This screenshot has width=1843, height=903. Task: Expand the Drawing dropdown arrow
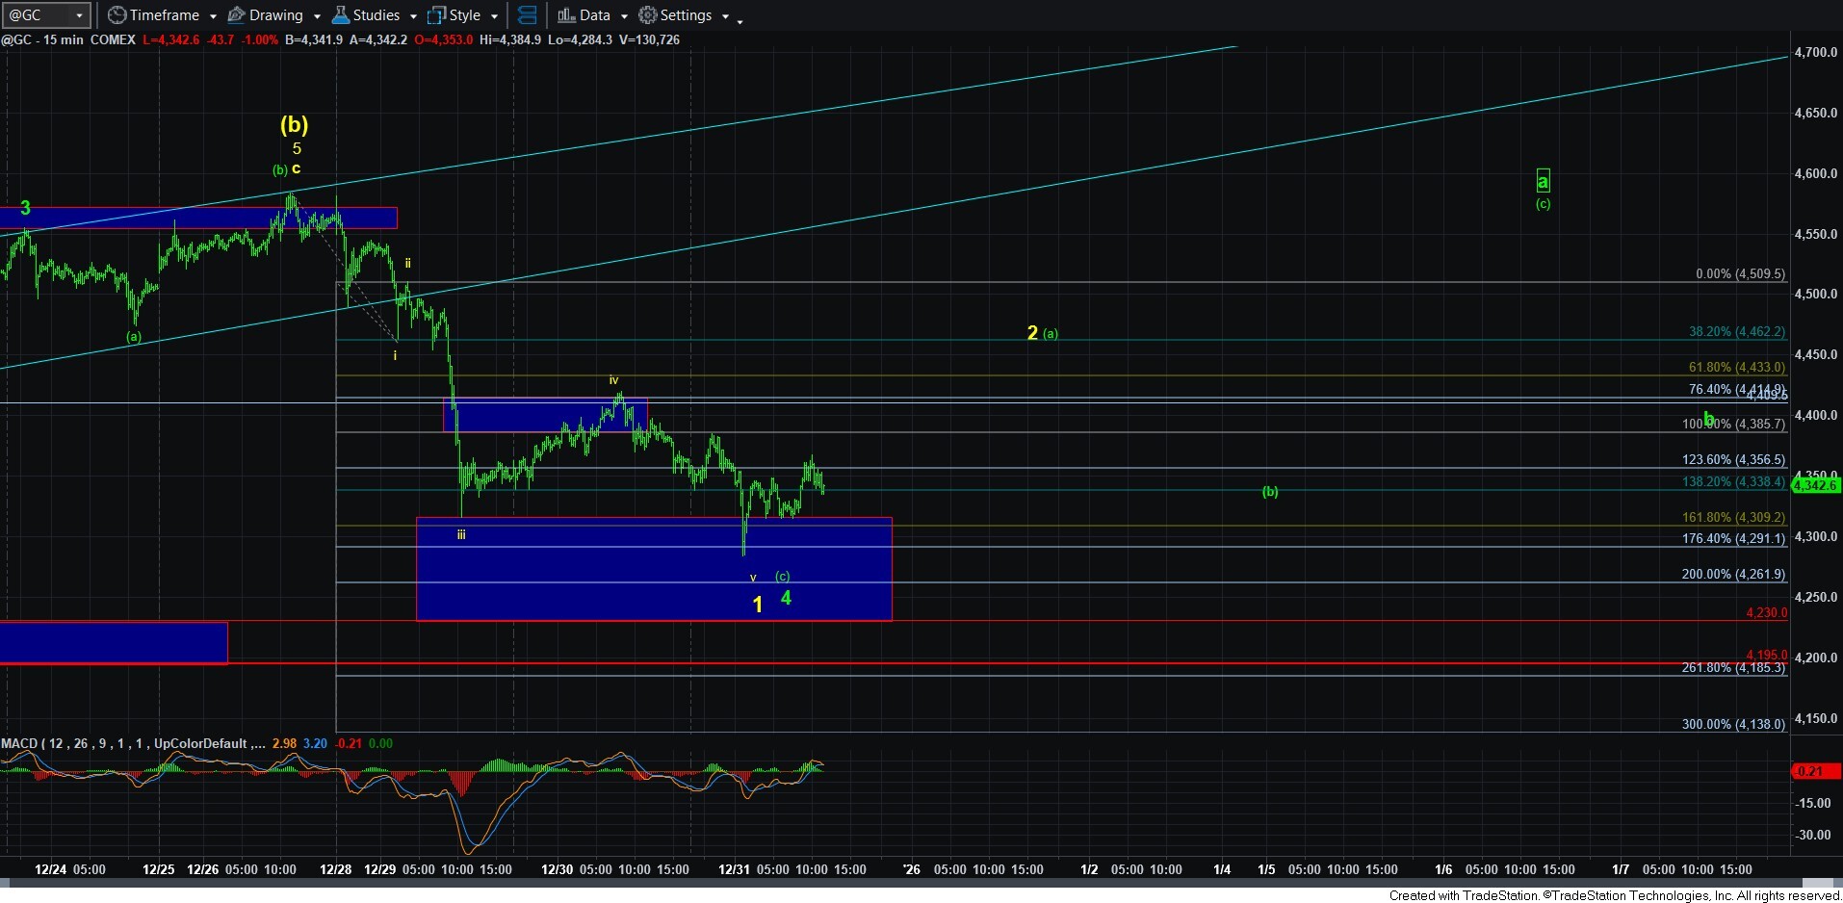click(x=317, y=16)
